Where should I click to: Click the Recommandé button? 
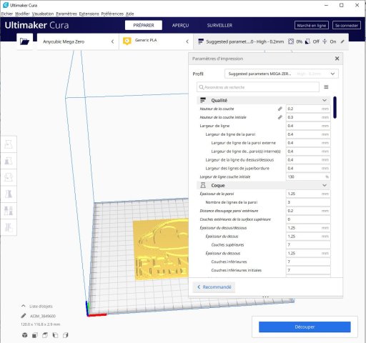tap(214, 287)
